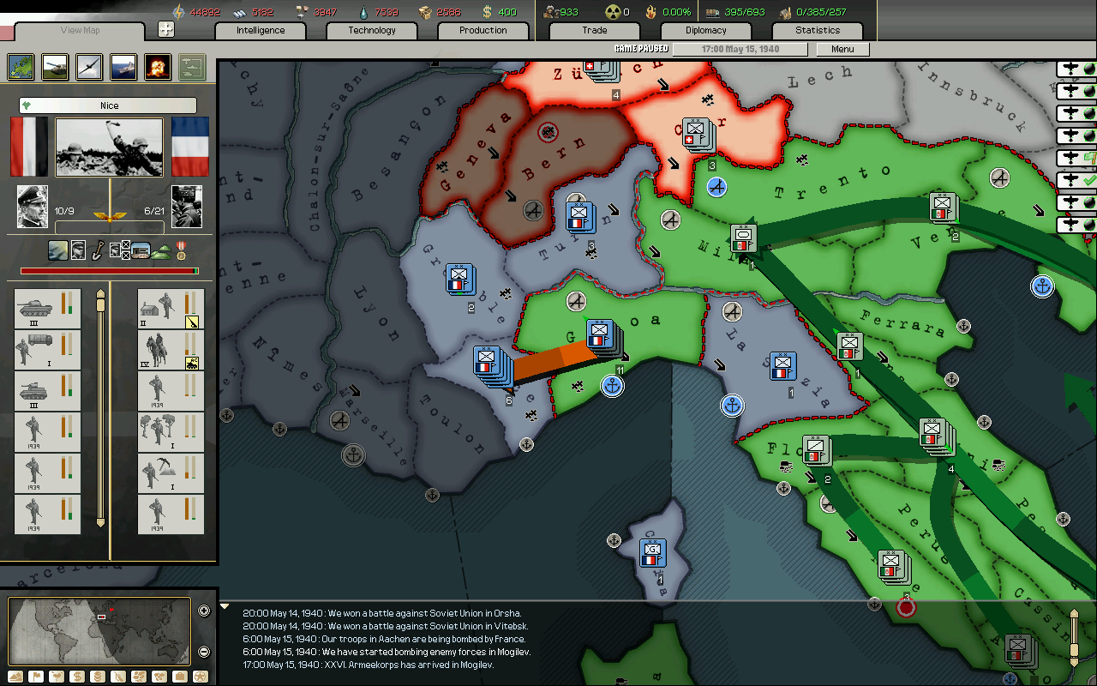Click the Marseille port anchor icon
The image size is (1097, 686).
click(x=352, y=454)
